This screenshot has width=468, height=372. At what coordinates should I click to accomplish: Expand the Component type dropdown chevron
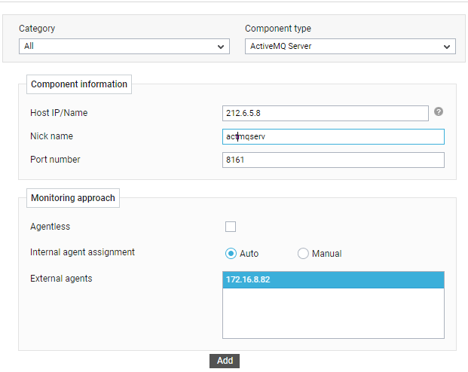[447, 47]
